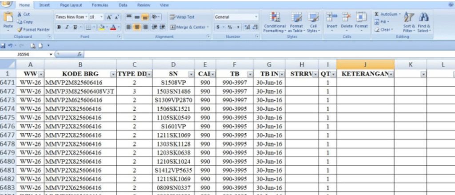Open Cell Styles gallery

tap(313, 22)
